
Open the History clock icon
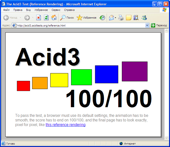pyautogui.click(x=102, y=18)
